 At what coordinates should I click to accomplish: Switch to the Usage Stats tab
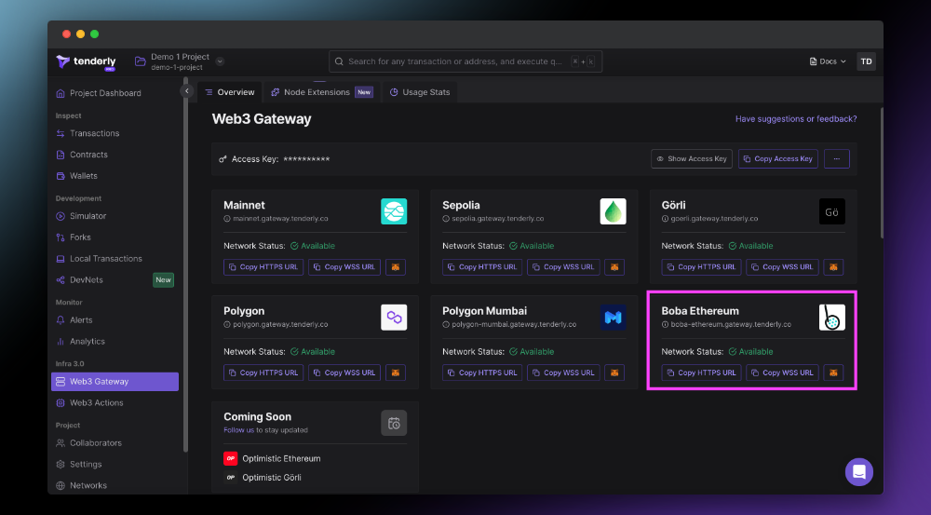(419, 92)
